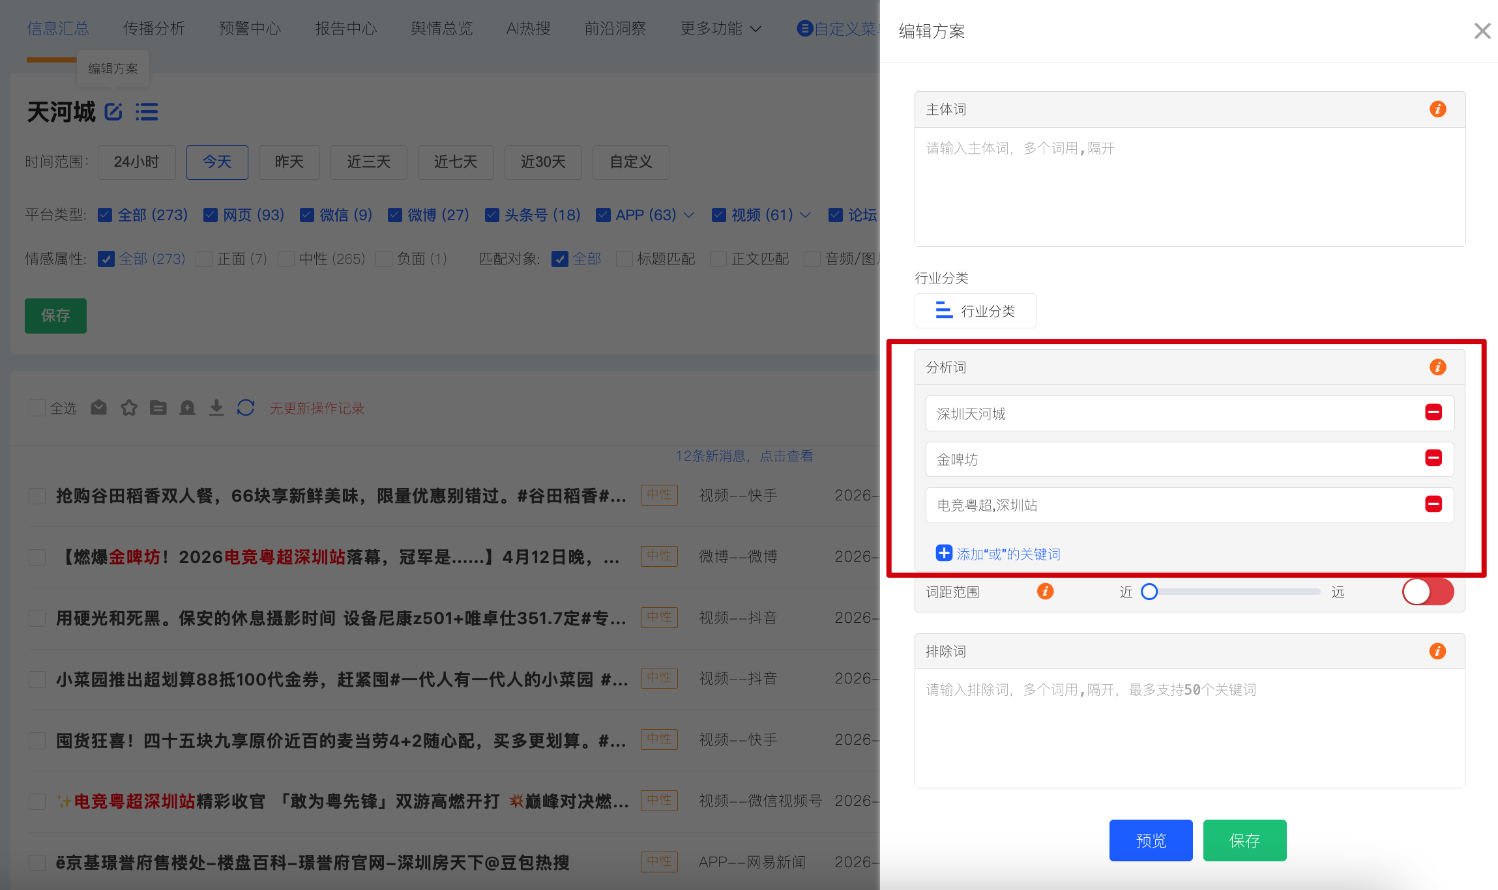Viewport: 1498px width, 890px height.
Task: Remove the 深圳天河城 keyword row
Action: pos(1433,412)
